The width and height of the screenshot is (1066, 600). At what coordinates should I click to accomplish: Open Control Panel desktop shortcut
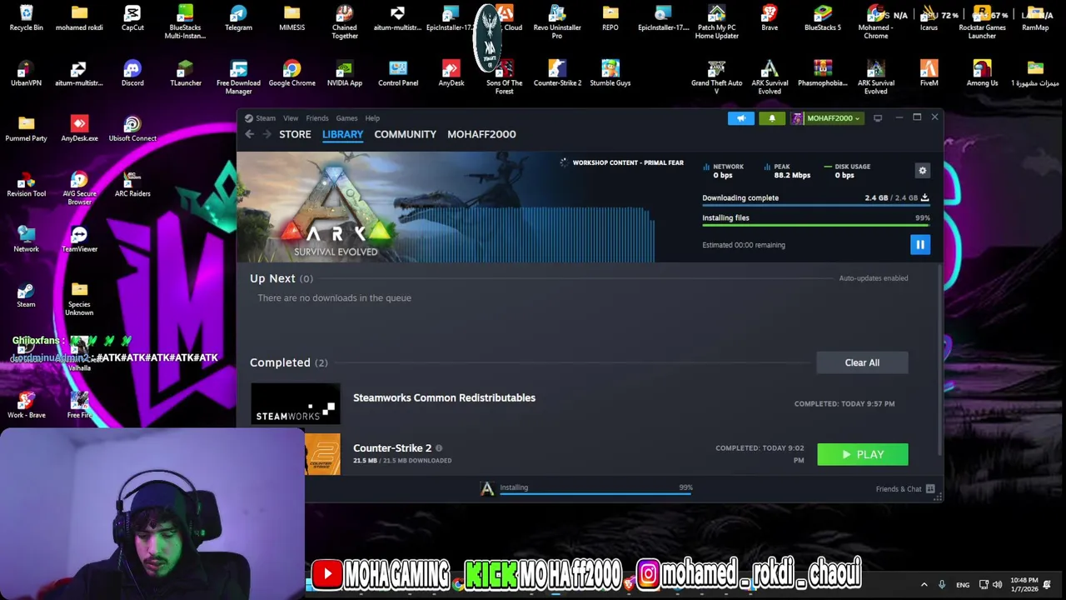(398, 73)
